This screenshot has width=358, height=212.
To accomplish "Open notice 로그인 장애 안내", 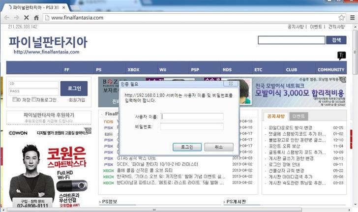I will point(284,164).
